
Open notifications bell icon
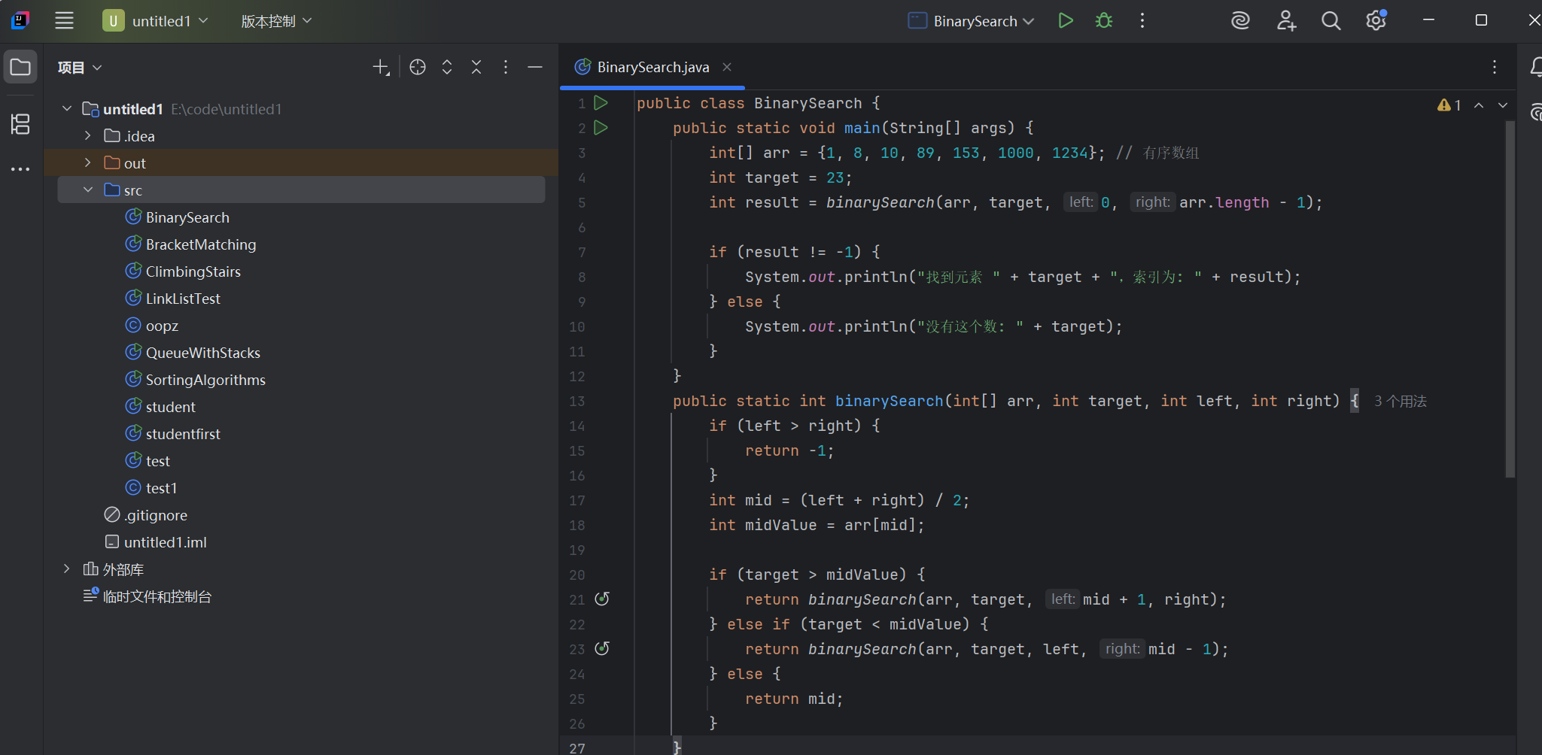[x=1535, y=67]
